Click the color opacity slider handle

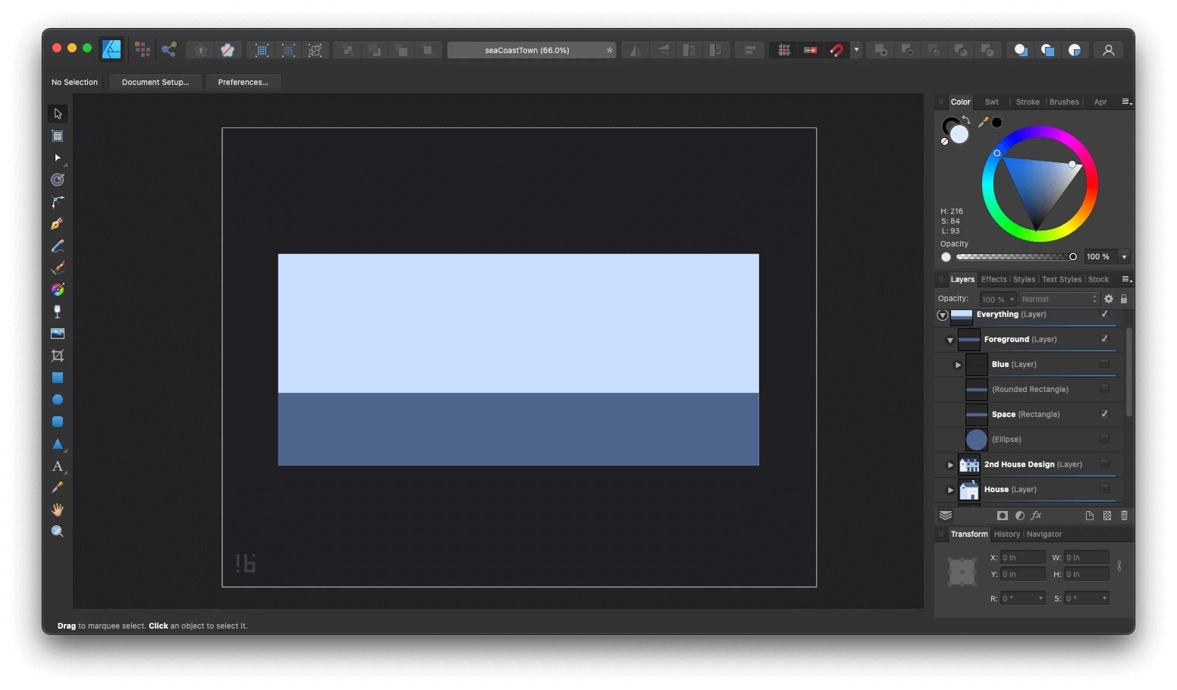pos(1072,257)
